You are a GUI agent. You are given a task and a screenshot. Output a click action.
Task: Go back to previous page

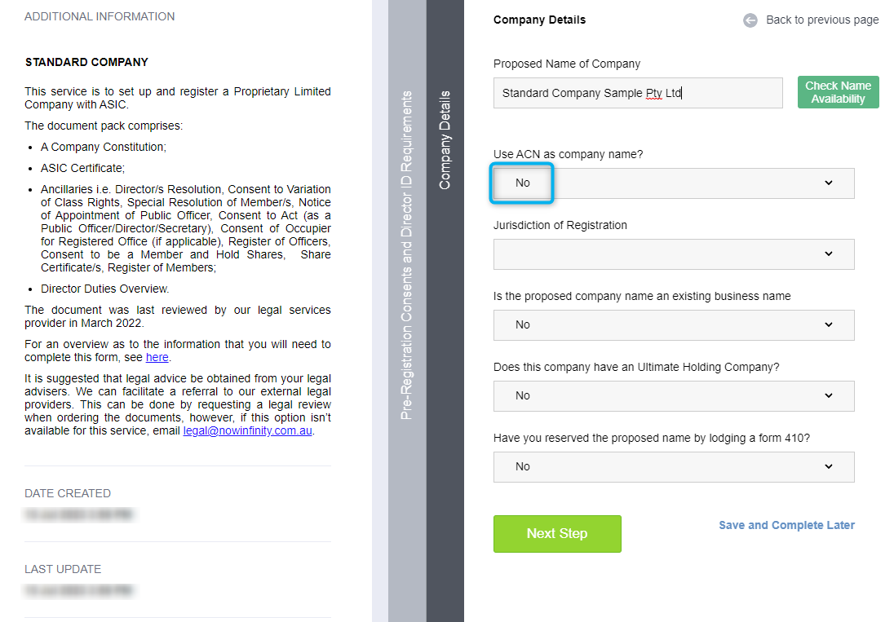pos(822,20)
